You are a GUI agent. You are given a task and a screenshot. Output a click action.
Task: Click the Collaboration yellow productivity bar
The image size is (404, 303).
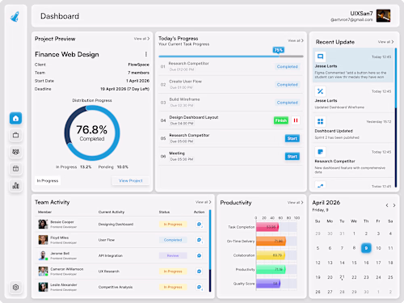(x=271, y=255)
